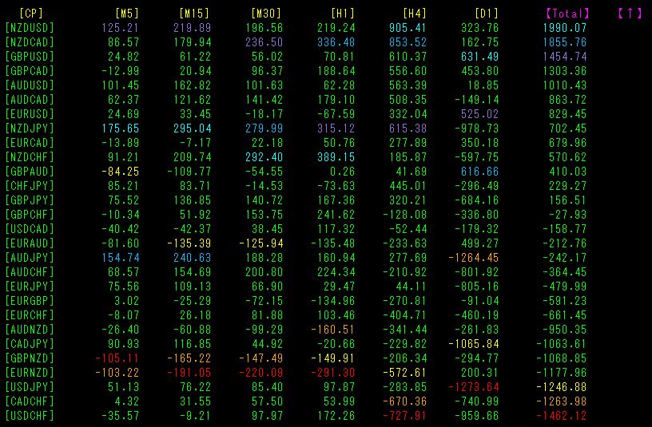Click NZDUSD H4 value 905.41
The height and width of the screenshot is (427, 652).
coord(408,28)
